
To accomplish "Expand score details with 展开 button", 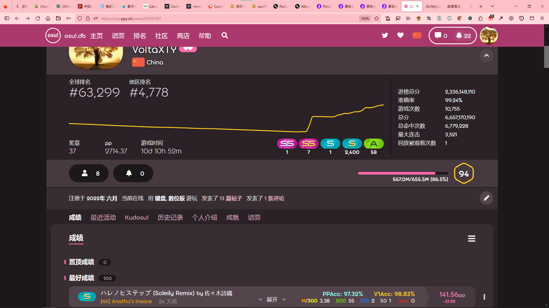I will coord(272,299).
